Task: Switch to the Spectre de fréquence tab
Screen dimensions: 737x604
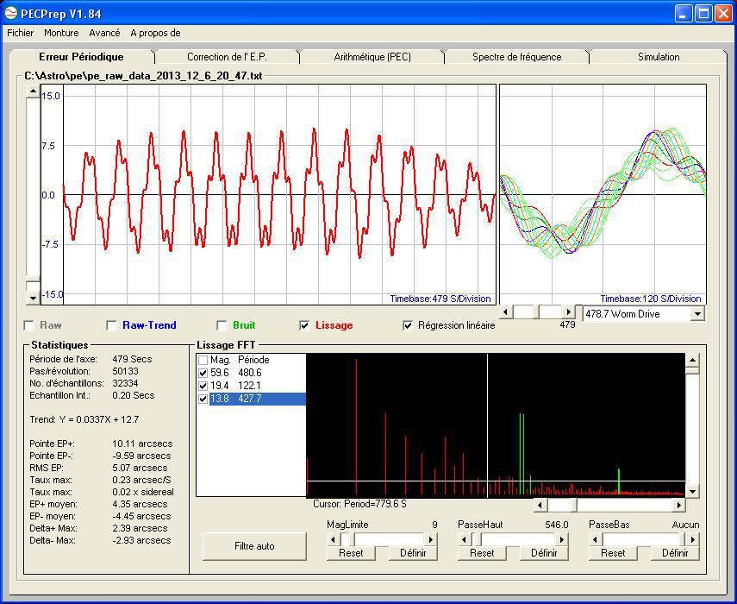Action: click(x=516, y=57)
